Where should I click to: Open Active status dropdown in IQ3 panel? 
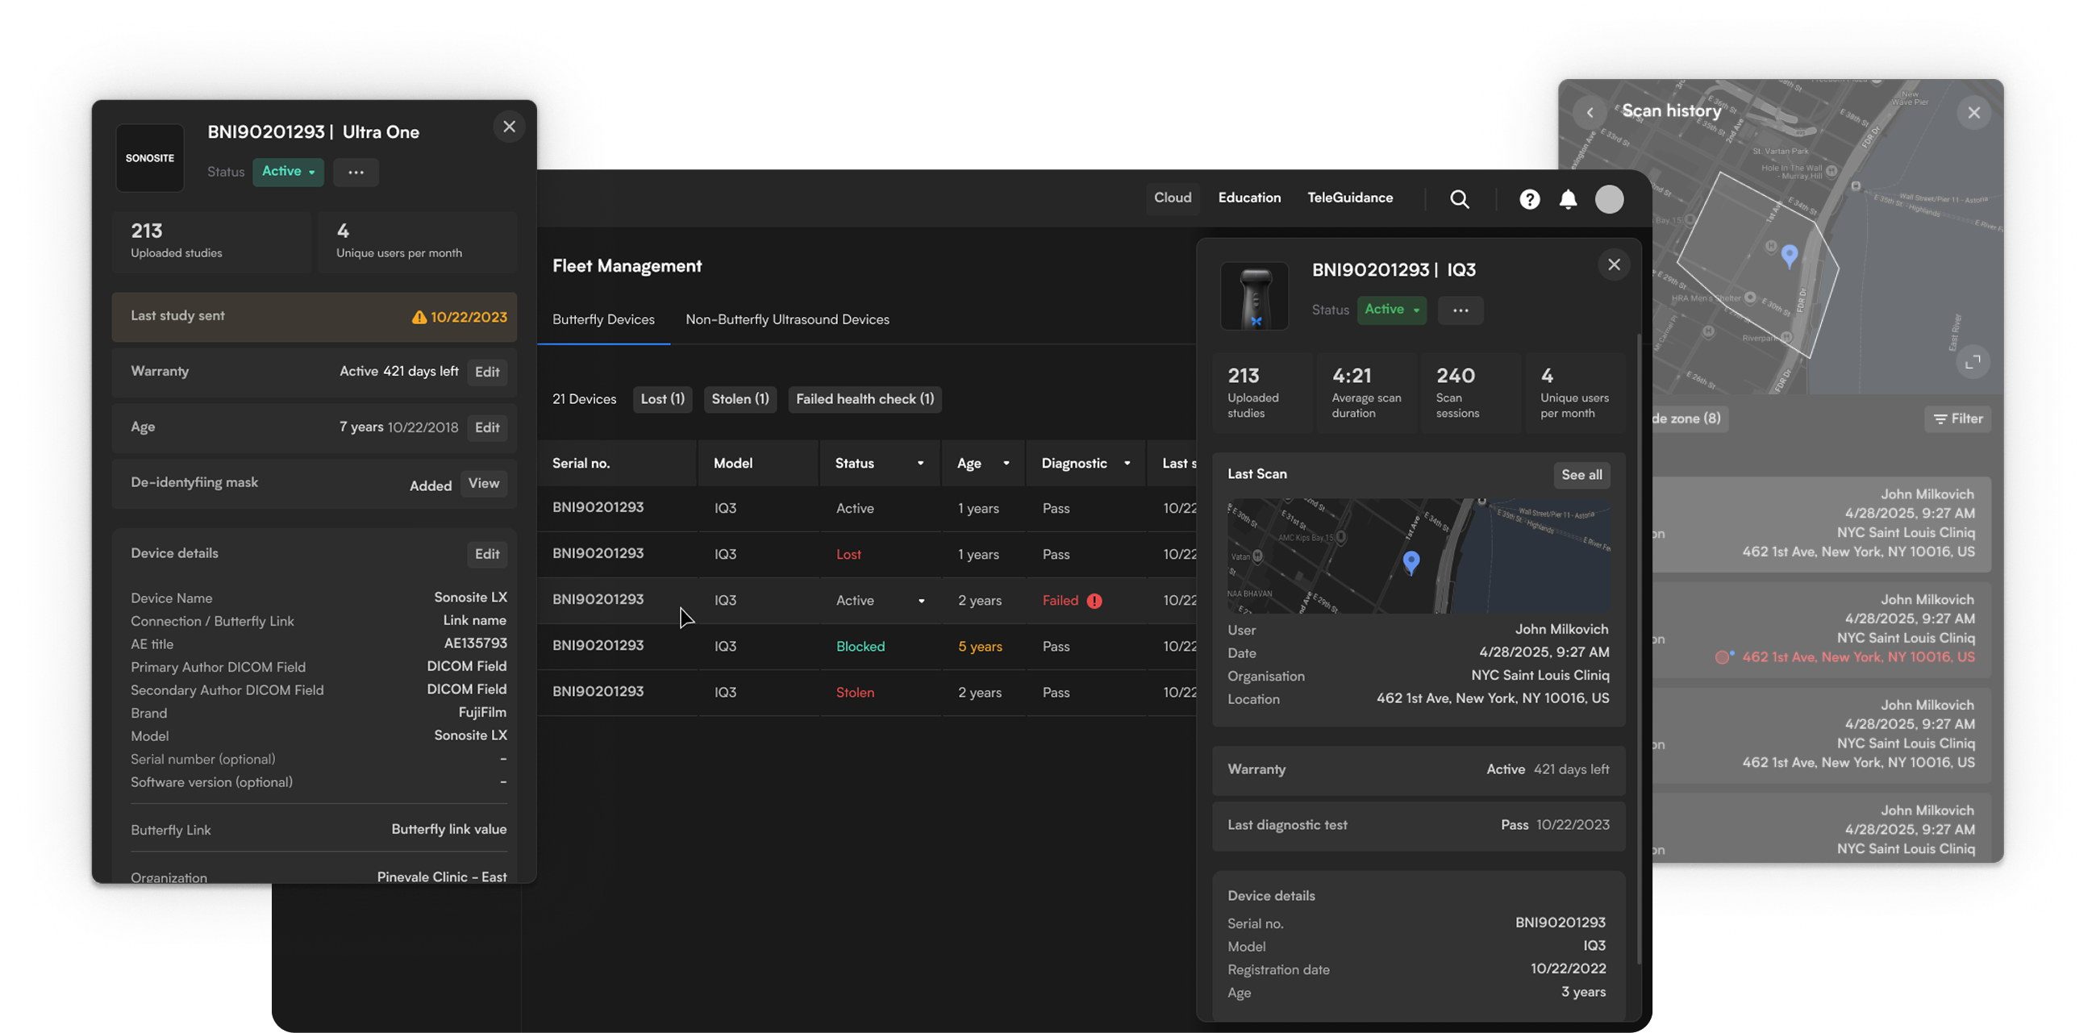pos(1391,310)
